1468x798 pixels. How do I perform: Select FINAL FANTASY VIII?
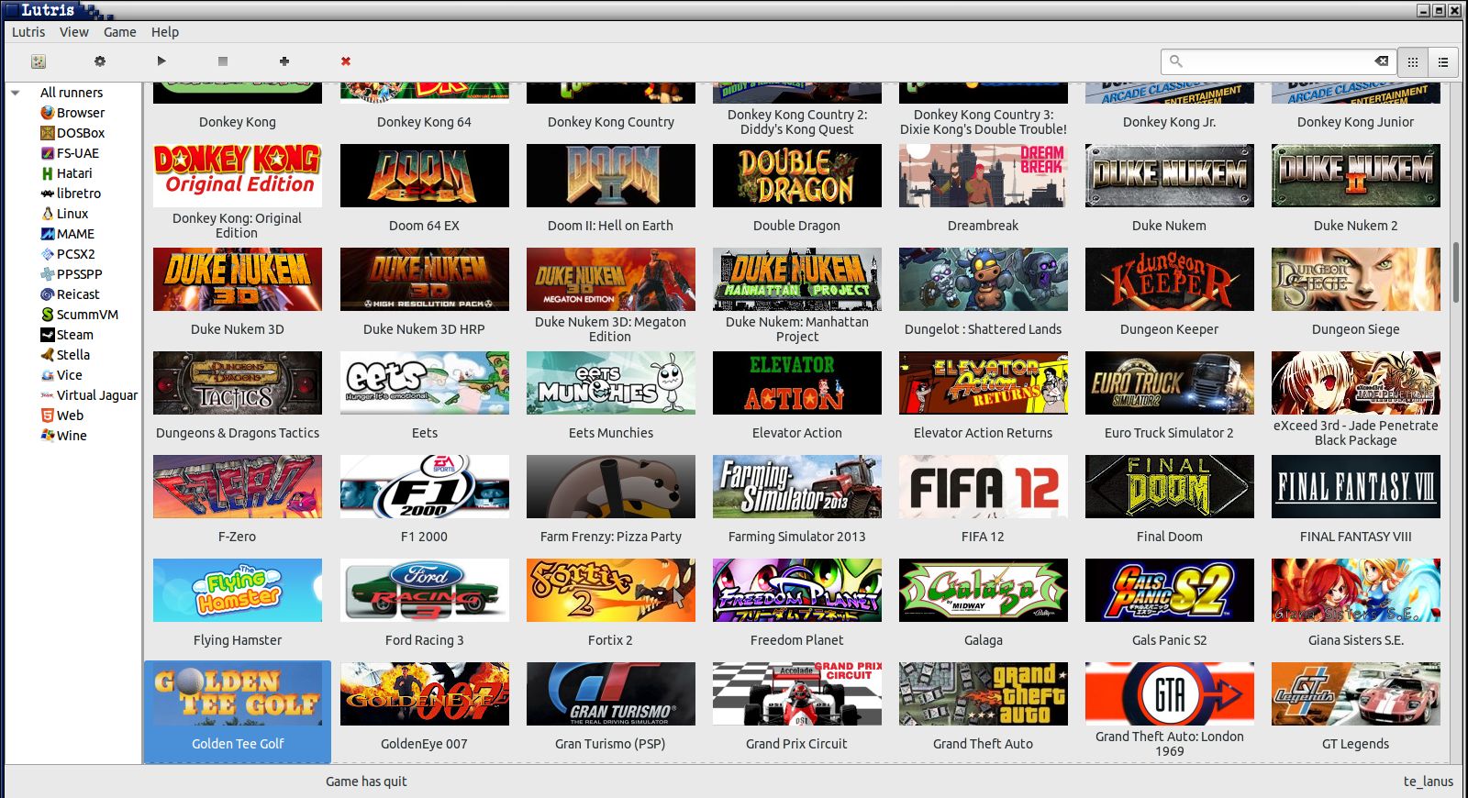click(1355, 500)
